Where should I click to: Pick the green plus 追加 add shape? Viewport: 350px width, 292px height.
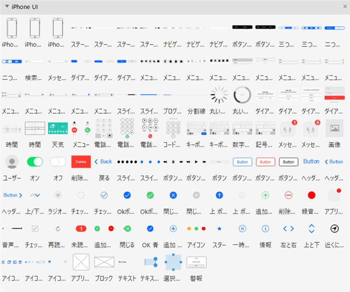[265, 195]
